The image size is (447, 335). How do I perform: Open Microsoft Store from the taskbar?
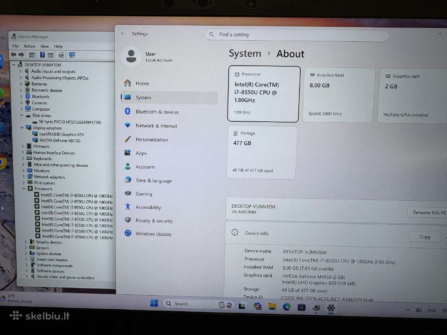(x=301, y=307)
